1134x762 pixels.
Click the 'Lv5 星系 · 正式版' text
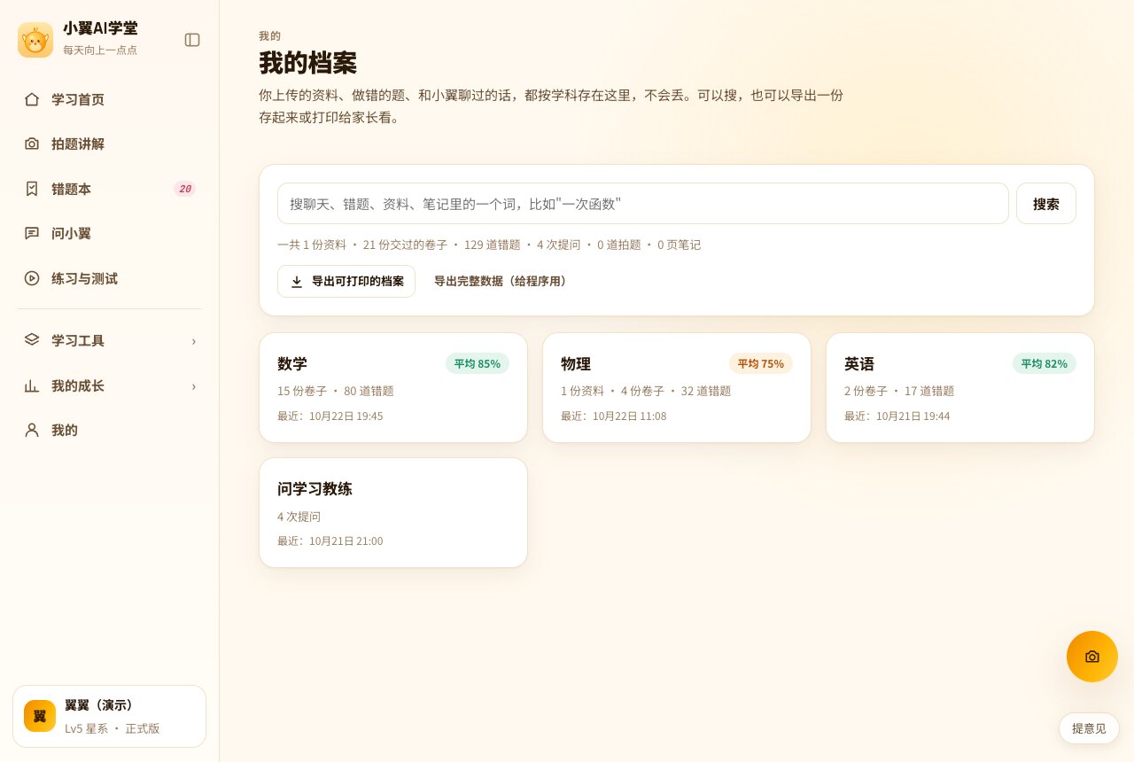click(113, 728)
